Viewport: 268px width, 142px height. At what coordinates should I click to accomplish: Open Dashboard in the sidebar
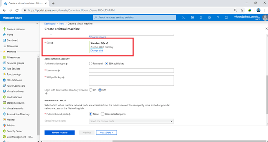click(10, 40)
